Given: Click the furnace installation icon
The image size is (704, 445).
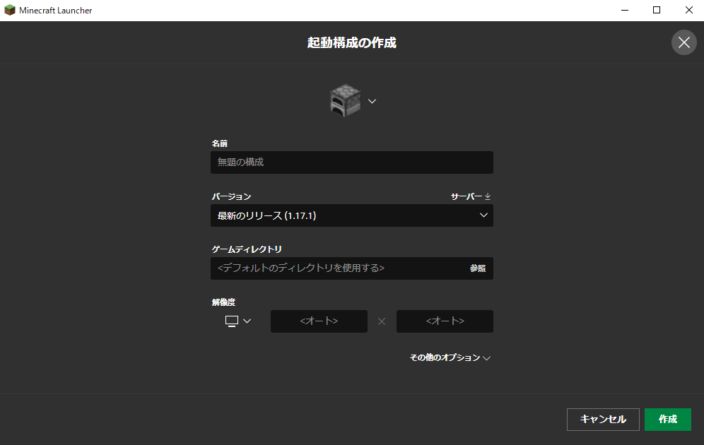Looking at the screenshot, I should point(344,100).
